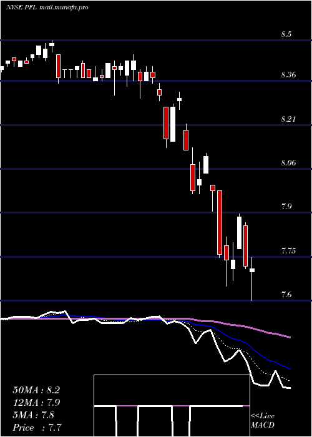Click the 5MA : 7.8 readout

coord(34,415)
